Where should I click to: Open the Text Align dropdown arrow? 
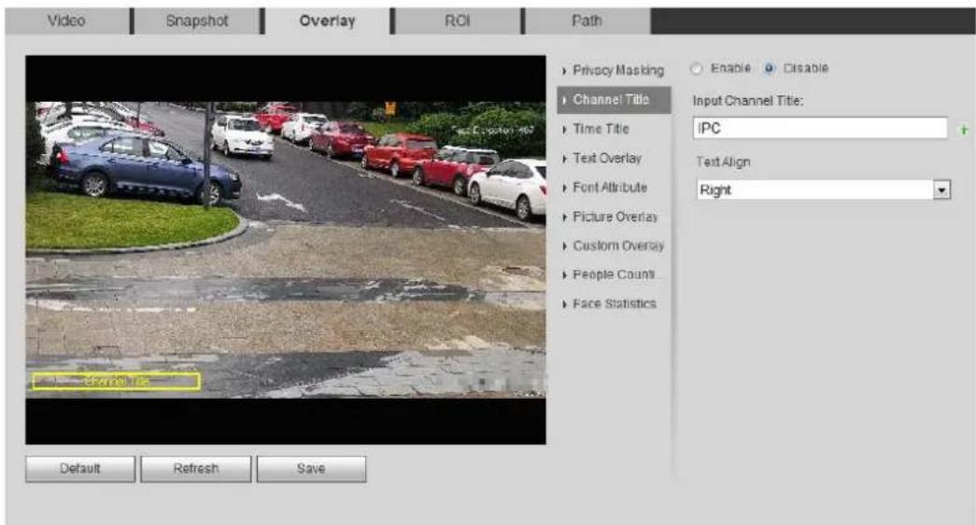pyautogui.click(x=941, y=190)
